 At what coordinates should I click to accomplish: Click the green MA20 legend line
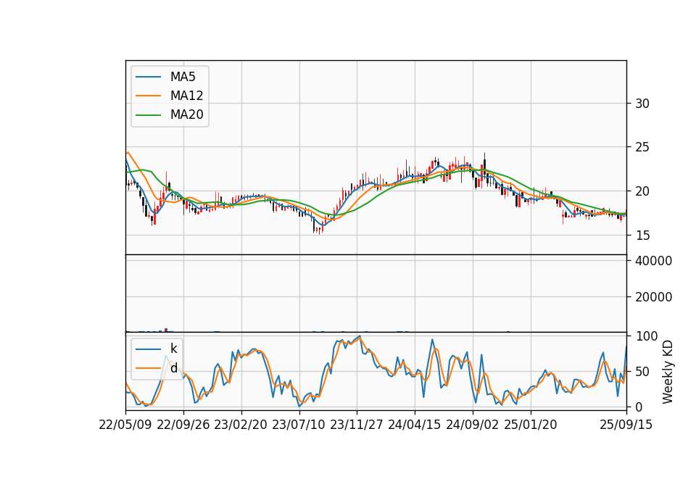(x=148, y=114)
